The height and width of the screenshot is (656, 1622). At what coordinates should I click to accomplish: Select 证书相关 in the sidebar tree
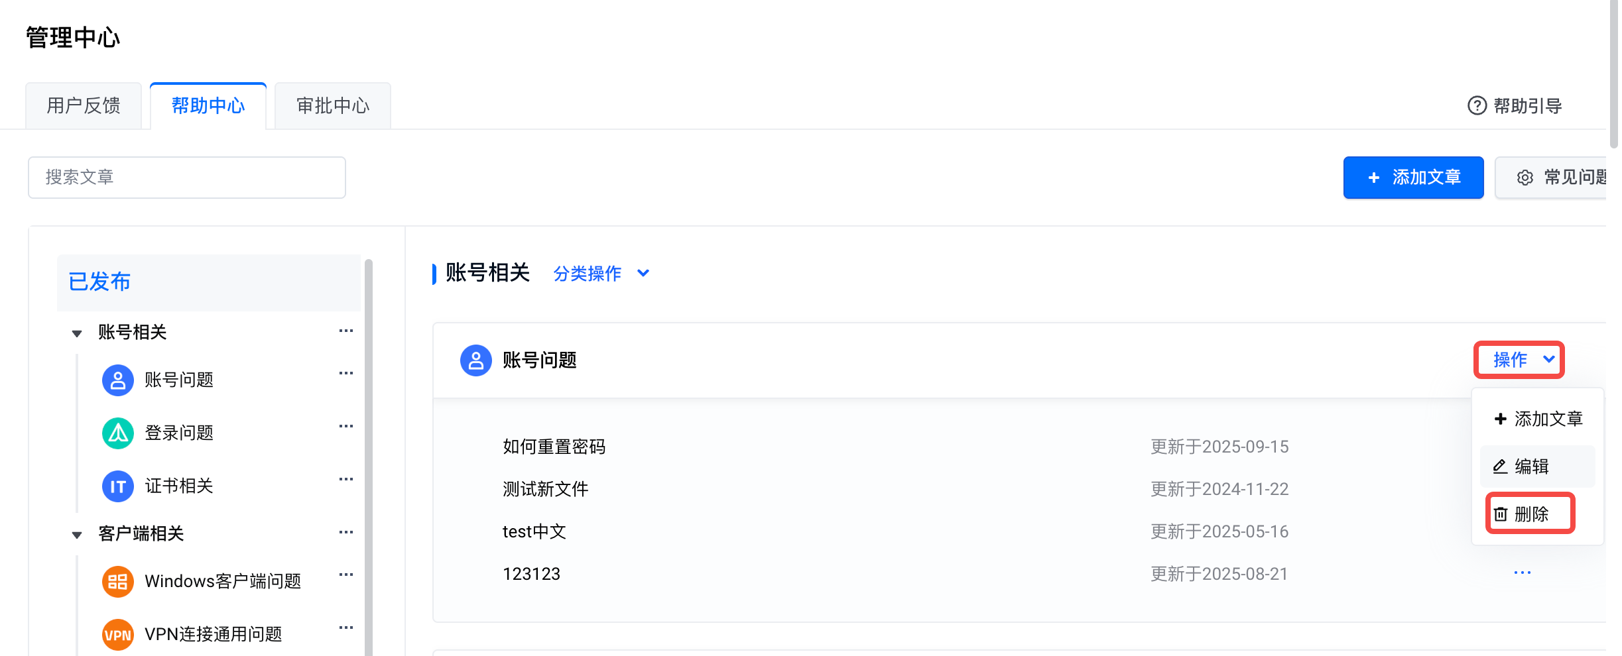click(179, 486)
